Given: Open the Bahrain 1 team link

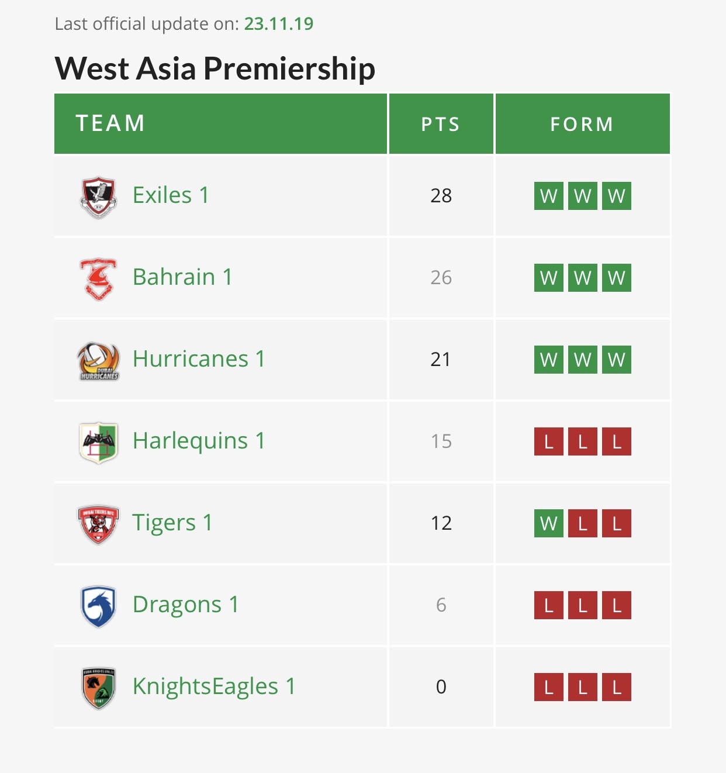Looking at the screenshot, I should click(x=182, y=277).
